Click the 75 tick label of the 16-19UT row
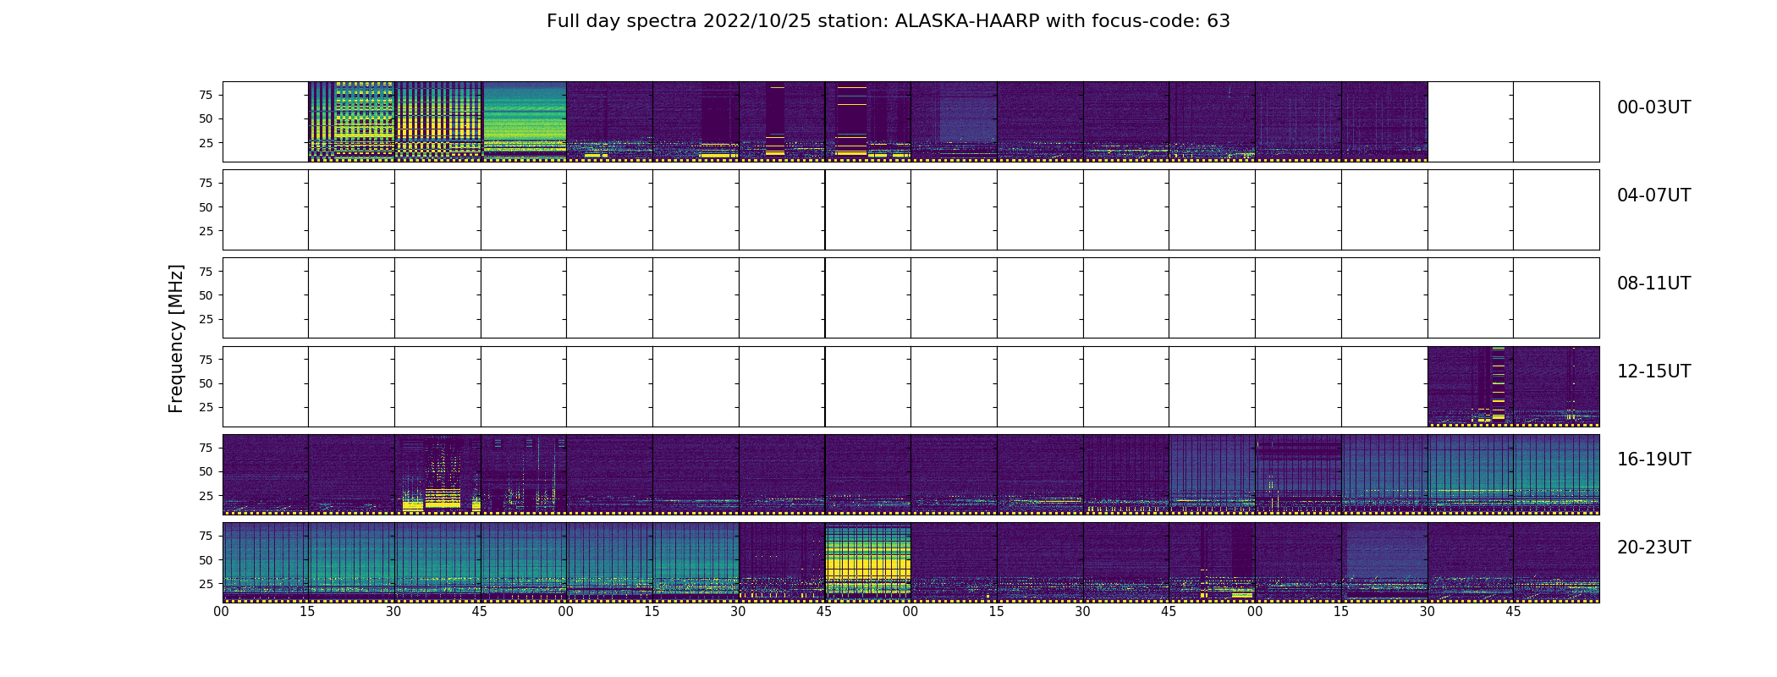Screen dimensions: 1777x677 (x=206, y=448)
